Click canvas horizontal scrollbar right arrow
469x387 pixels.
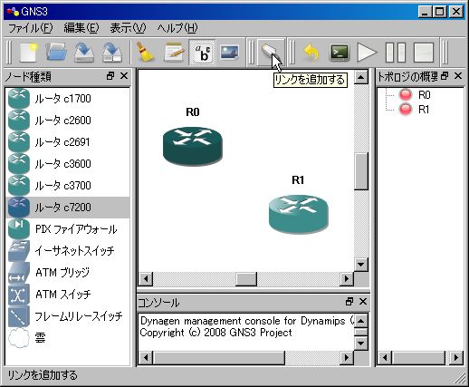click(347, 278)
